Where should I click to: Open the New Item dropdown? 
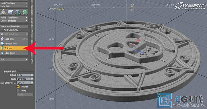coord(14,6)
